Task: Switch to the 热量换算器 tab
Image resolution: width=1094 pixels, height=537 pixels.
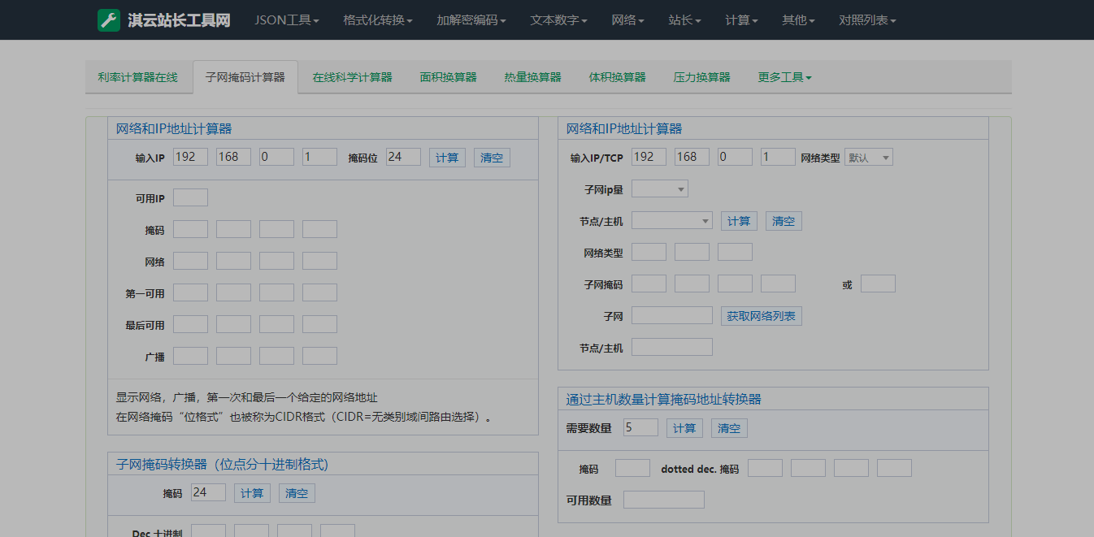Action: [533, 77]
